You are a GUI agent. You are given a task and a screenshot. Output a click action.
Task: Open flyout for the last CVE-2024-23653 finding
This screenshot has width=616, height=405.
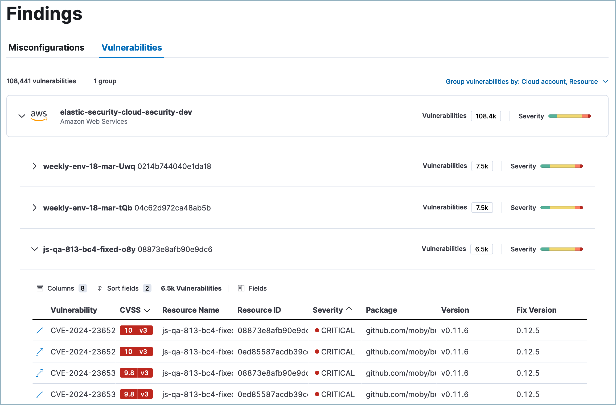[39, 394]
